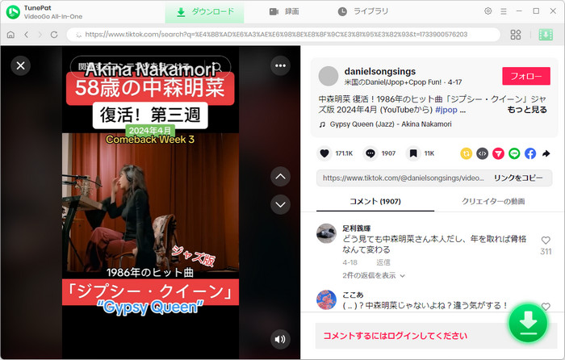Open the hamburger menu
The image size is (565, 360).
click(504, 11)
